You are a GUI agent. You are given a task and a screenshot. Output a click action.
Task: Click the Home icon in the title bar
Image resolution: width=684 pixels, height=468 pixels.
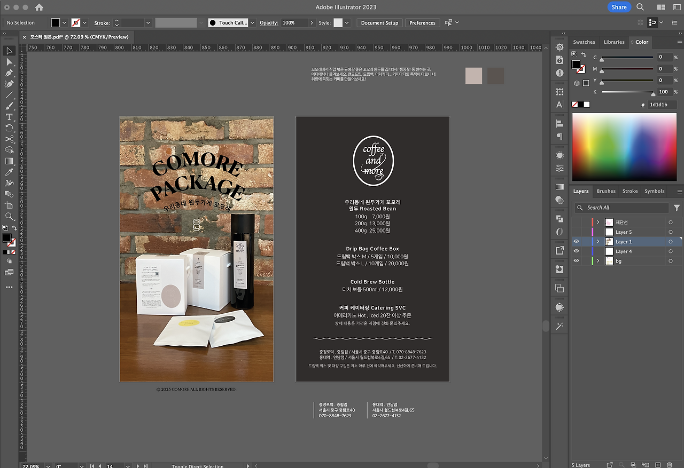point(39,7)
